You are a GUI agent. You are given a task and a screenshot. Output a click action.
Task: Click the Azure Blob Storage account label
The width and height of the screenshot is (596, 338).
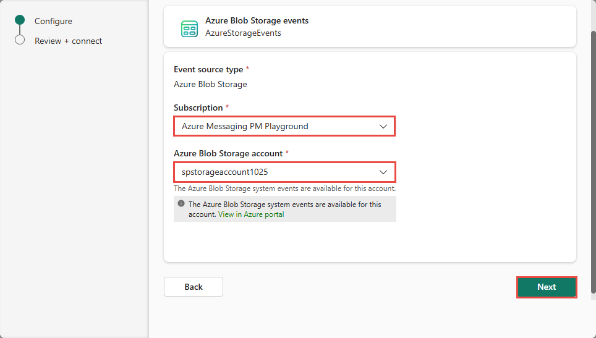228,153
